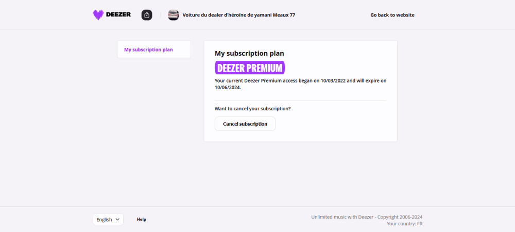Image resolution: width=515 pixels, height=232 pixels.
Task: Open the English language dropdown
Action: [108, 220]
